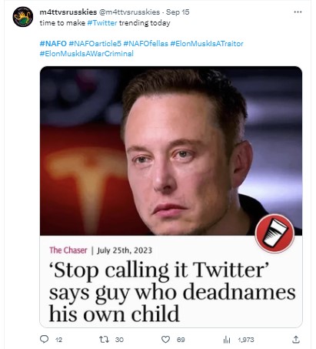Click the reply speech bubble icon

pos(44,339)
